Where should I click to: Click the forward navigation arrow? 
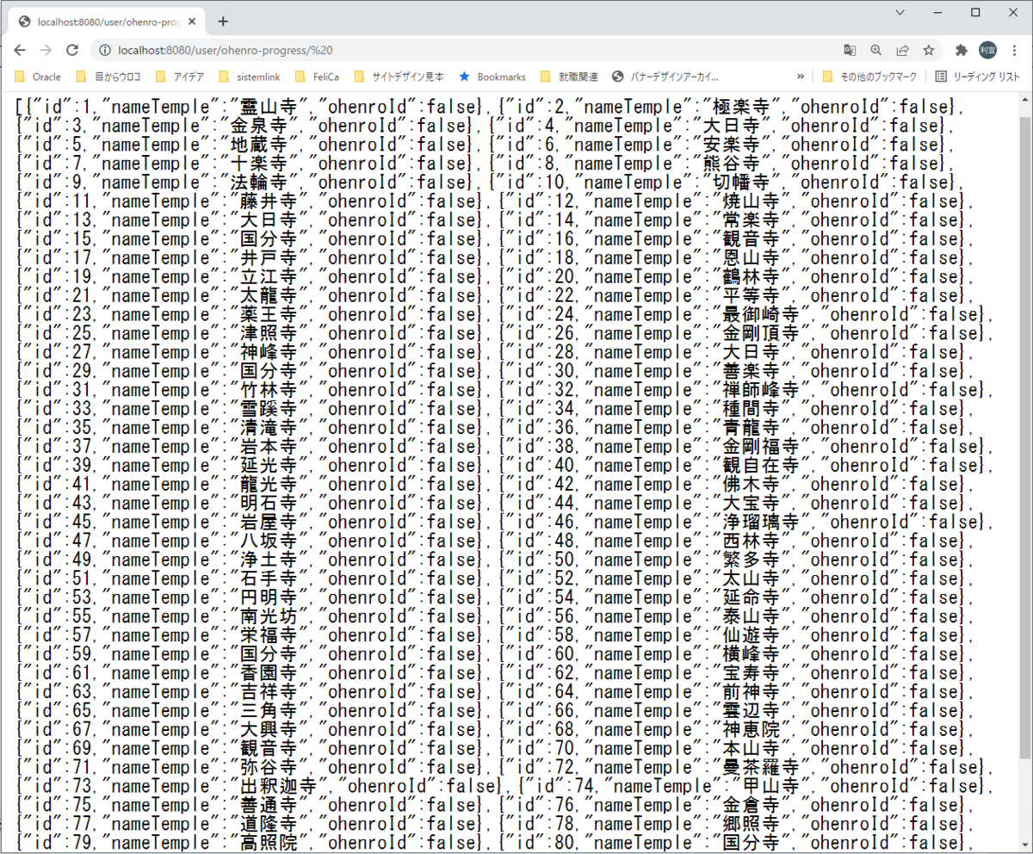point(46,51)
